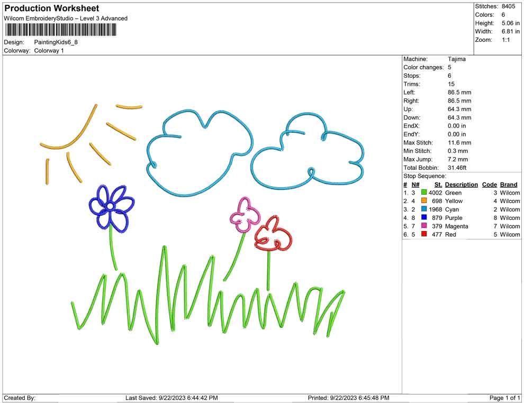Select the design name 'PaintingKids6_8'
The image size is (524, 403).
[x=56, y=42]
